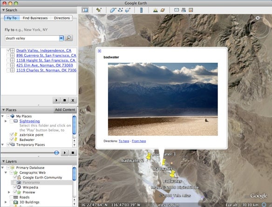Collapse the Geographic Web tree node
This screenshot has width=272, height=207.
click(6, 173)
